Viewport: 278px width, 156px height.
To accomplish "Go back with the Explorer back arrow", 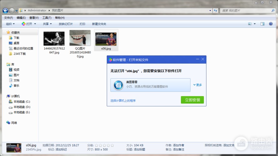I will [5, 11].
